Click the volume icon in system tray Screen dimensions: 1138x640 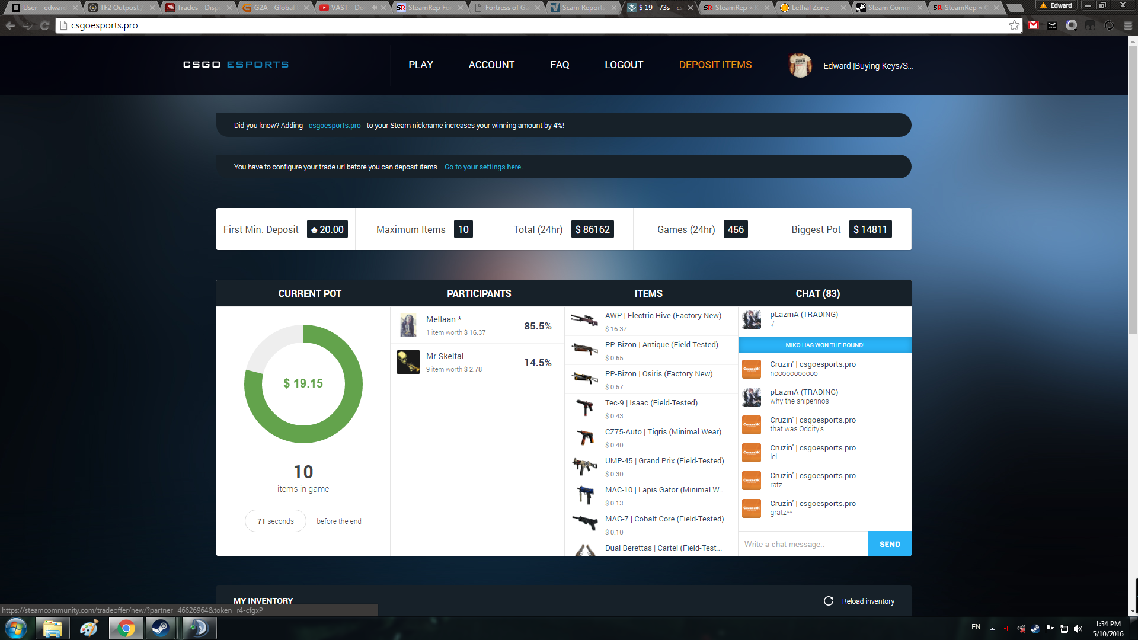pyautogui.click(x=1078, y=629)
